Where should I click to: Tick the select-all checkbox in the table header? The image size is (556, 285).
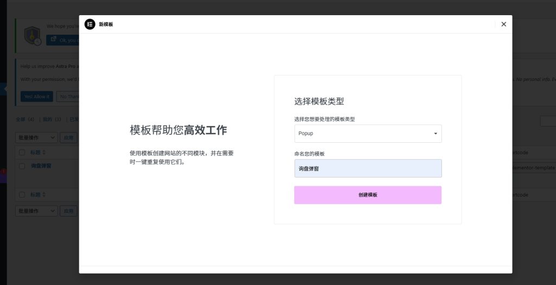click(x=22, y=153)
